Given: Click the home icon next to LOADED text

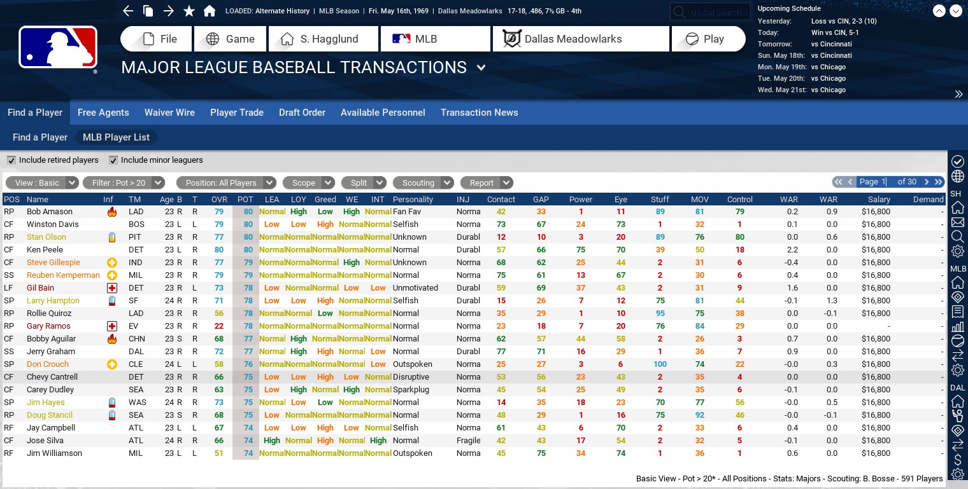Looking at the screenshot, I should [210, 11].
